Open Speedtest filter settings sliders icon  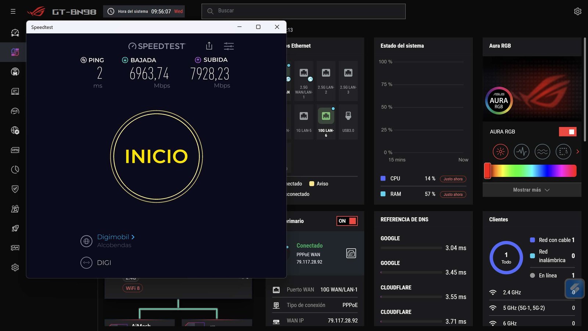pos(229,46)
